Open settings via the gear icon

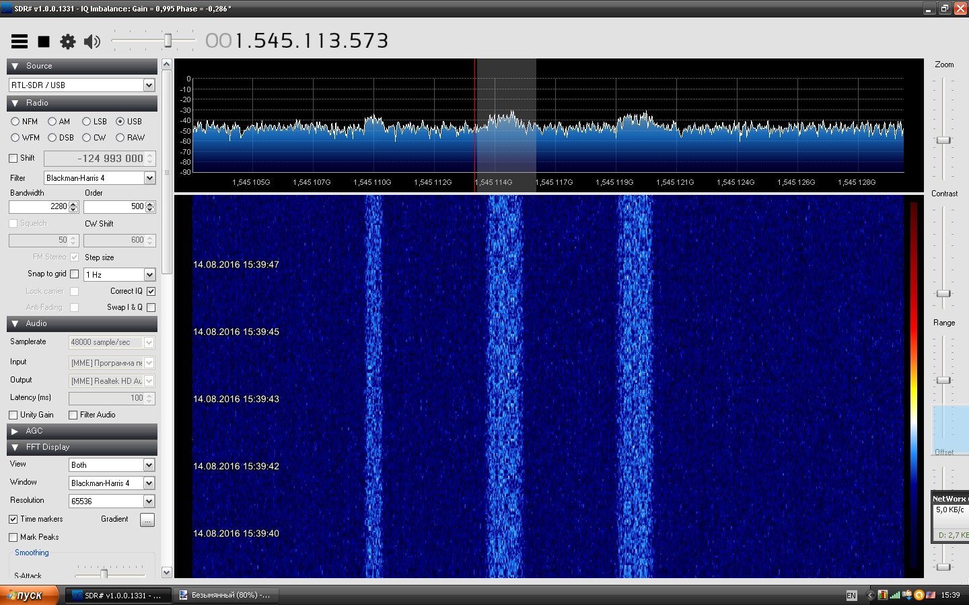pyautogui.click(x=68, y=42)
